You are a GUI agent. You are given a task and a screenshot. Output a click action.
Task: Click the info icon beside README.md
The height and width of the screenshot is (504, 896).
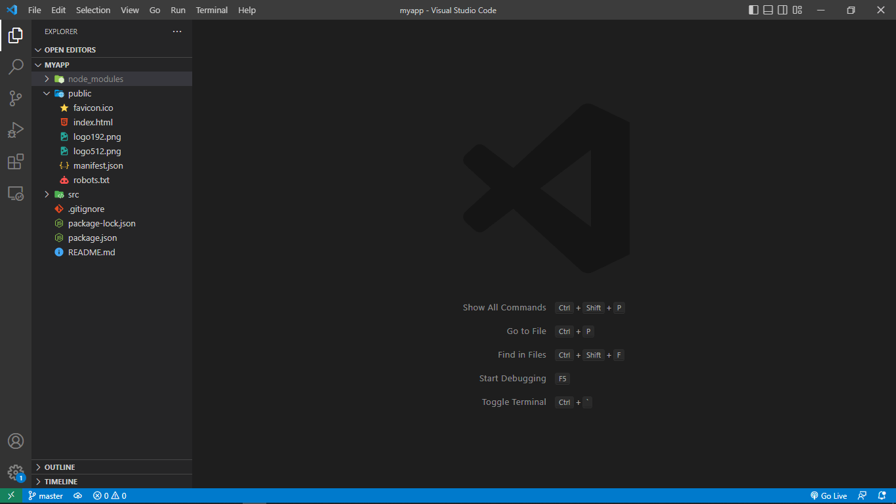tap(59, 252)
